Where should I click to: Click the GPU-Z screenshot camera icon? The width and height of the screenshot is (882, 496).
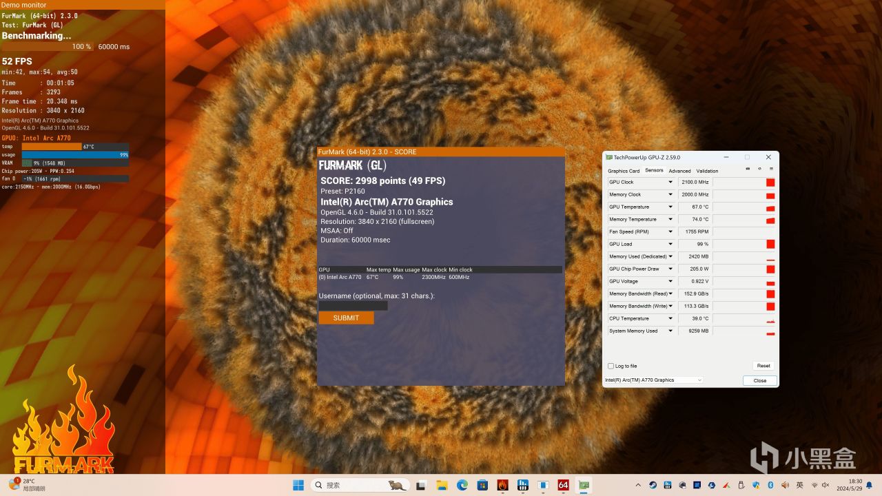pyautogui.click(x=748, y=169)
